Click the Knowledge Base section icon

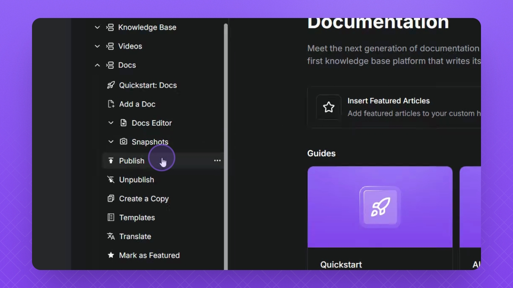point(110,27)
